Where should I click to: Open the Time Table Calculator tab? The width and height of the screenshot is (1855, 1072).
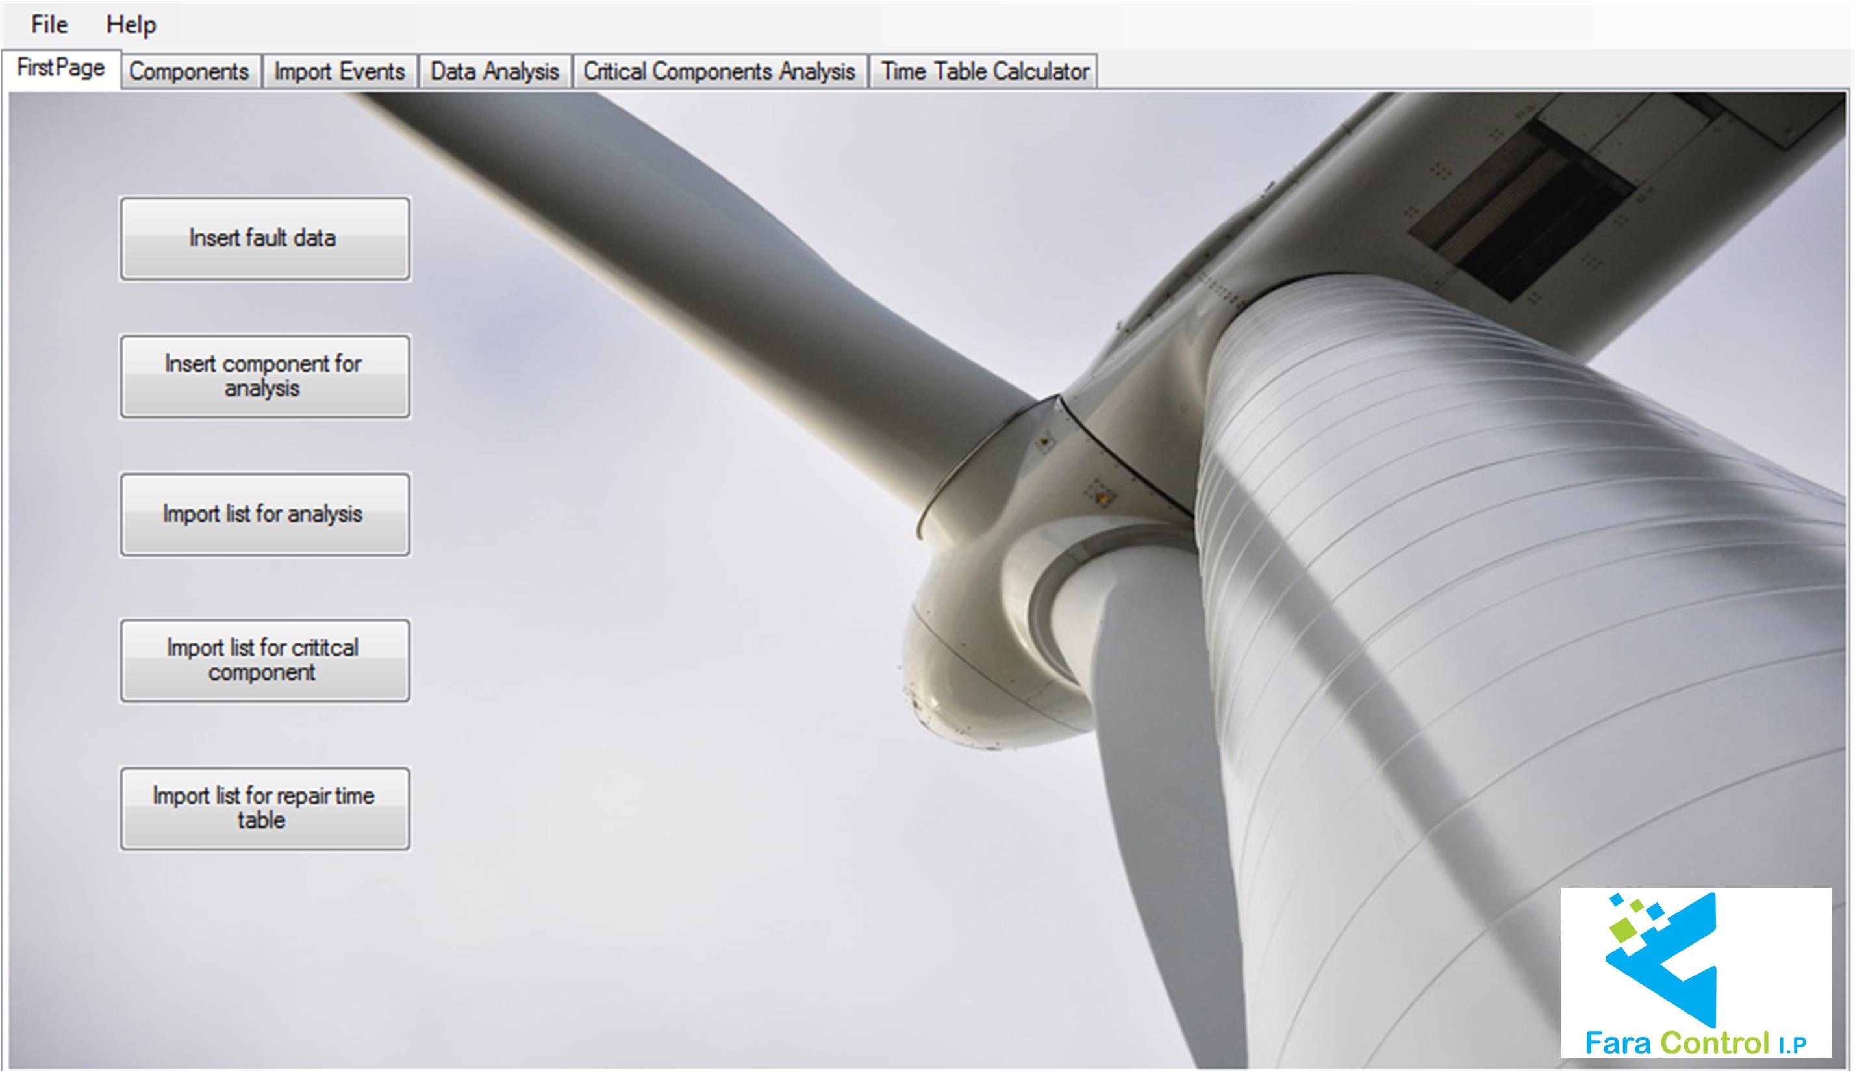(x=985, y=72)
